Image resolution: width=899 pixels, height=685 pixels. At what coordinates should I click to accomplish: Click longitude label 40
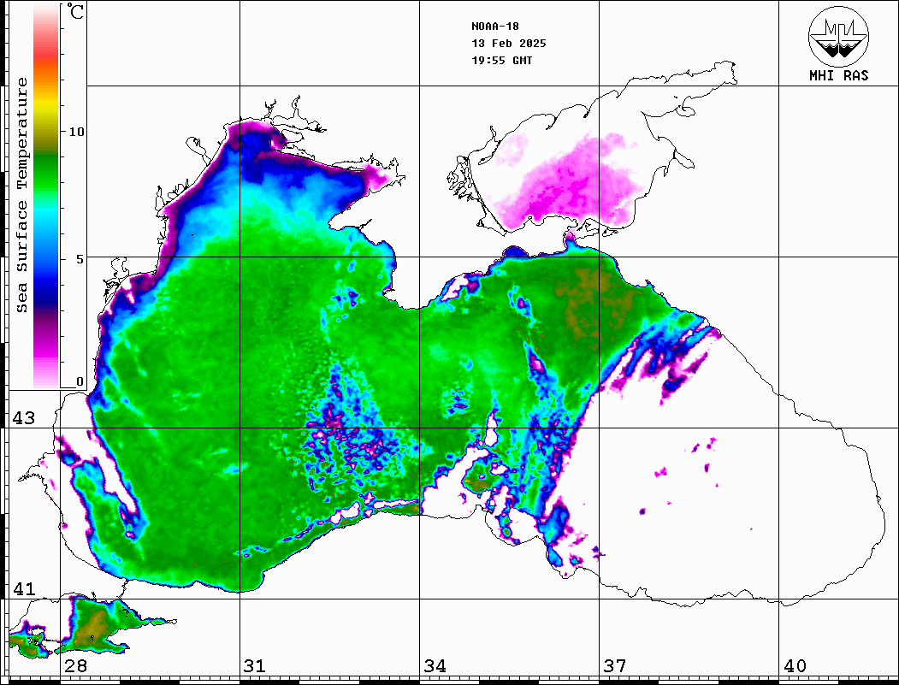coord(795,666)
